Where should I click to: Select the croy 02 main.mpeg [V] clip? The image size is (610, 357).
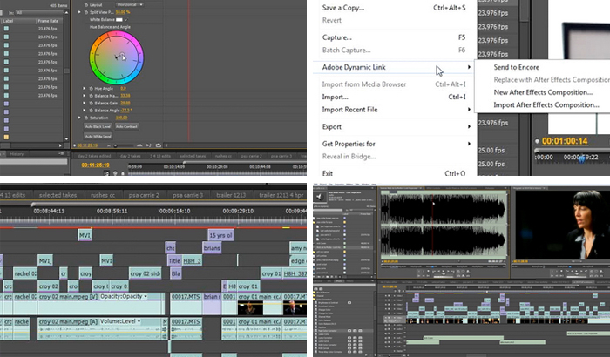tap(100, 303)
